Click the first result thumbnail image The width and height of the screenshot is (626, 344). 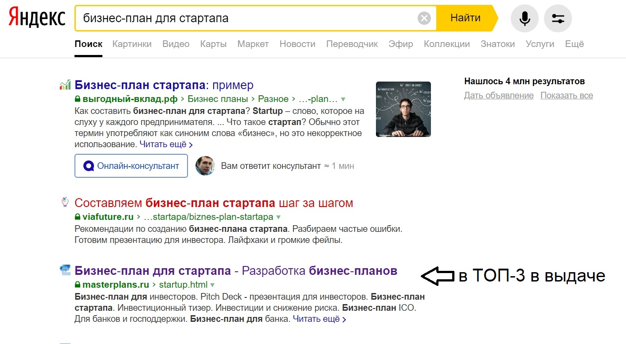click(403, 109)
